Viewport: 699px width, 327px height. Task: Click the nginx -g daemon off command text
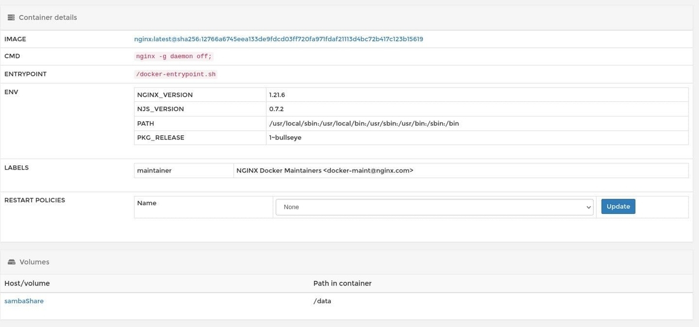pos(174,57)
